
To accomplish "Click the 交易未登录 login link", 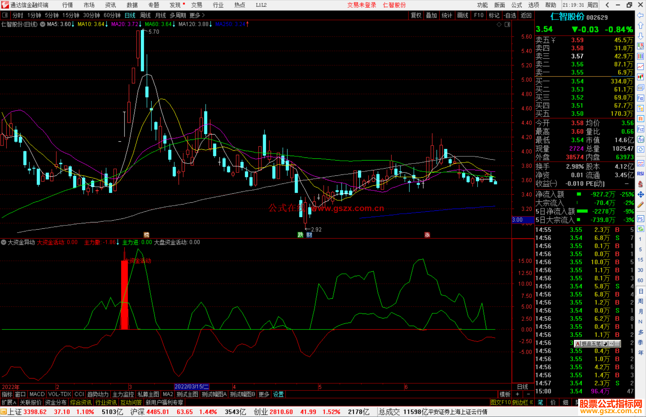I will [x=362, y=5].
